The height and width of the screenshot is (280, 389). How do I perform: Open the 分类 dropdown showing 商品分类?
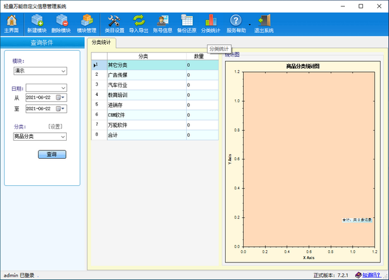(x=40, y=136)
